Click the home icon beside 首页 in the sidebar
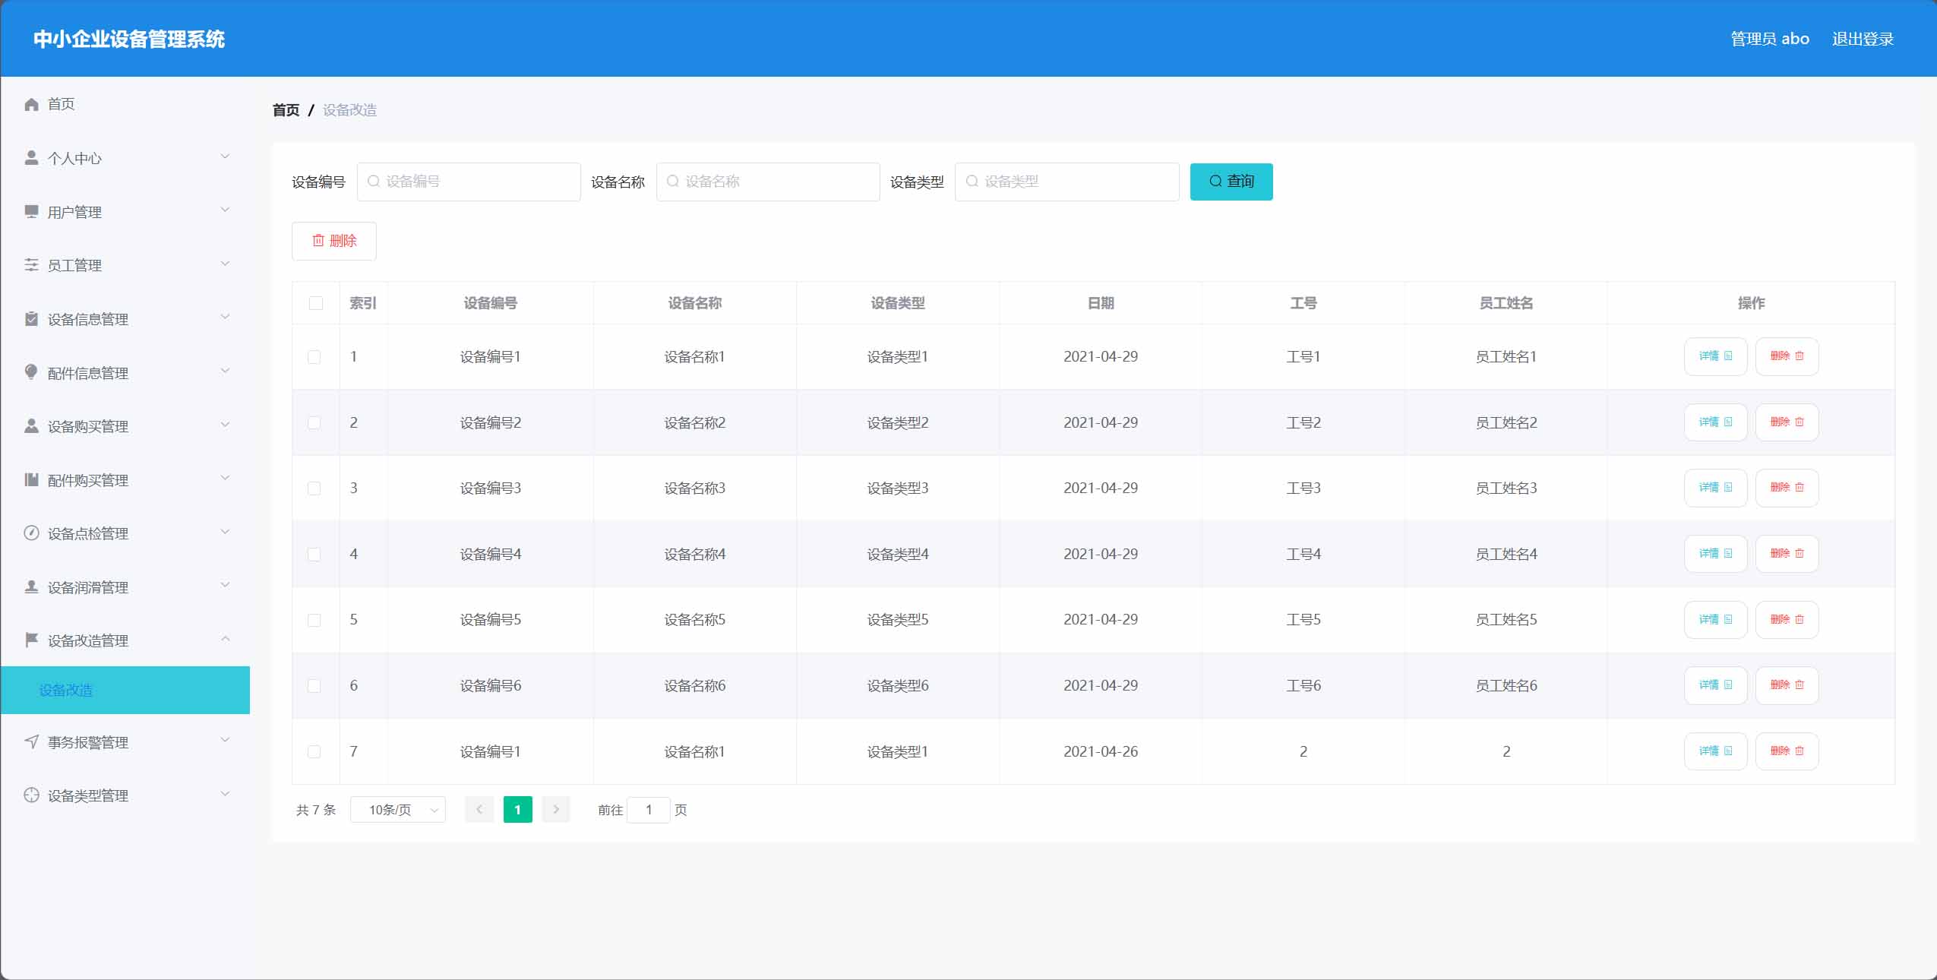1937x980 pixels. point(31,104)
